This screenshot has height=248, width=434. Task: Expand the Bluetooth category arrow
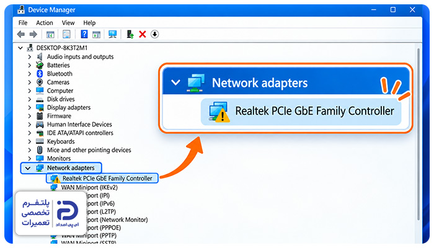point(29,74)
